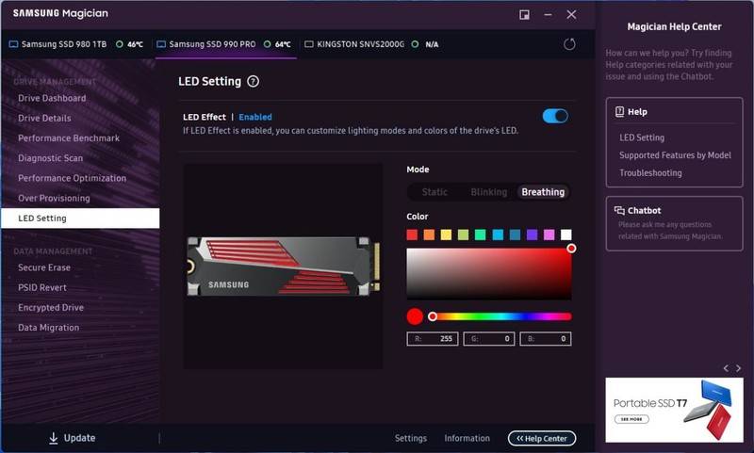Click the G value input field
The width and height of the screenshot is (754, 453).
pos(489,339)
